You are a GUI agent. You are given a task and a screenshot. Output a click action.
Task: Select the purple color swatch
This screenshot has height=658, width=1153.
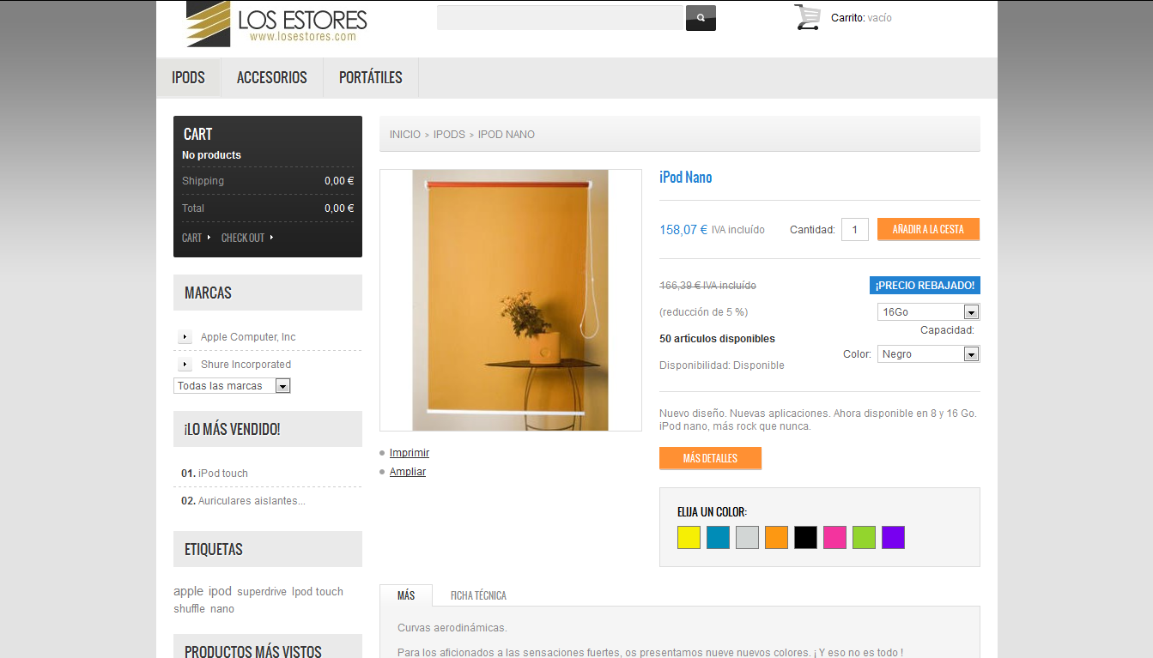tap(893, 538)
